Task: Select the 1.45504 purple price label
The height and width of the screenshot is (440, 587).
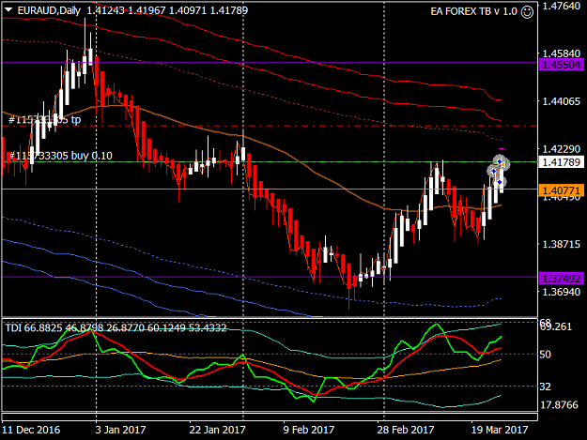Action: (x=561, y=65)
